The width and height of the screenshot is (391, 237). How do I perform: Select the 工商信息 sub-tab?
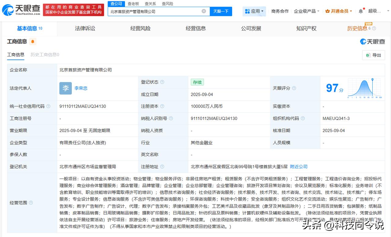(x=16, y=55)
